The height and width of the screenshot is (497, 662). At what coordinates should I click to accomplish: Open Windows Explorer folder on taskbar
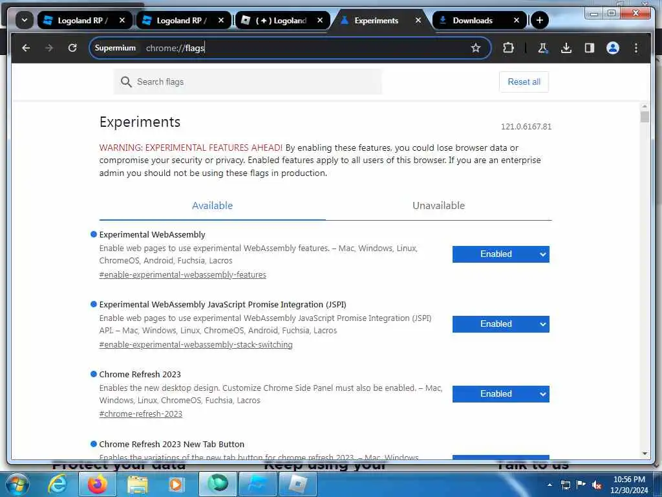137,483
